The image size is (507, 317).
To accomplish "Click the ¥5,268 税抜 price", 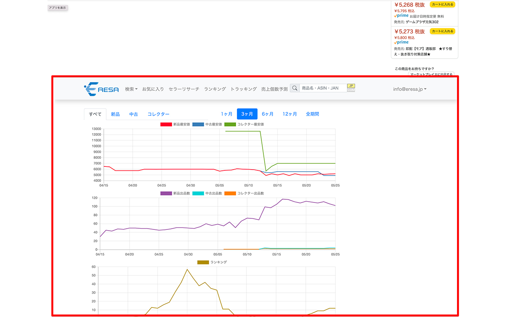I will [410, 5].
